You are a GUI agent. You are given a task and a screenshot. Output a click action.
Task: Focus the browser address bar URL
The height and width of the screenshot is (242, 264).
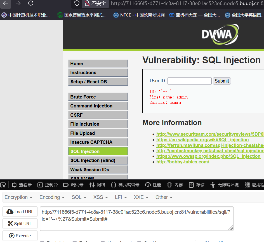pos(187,3)
